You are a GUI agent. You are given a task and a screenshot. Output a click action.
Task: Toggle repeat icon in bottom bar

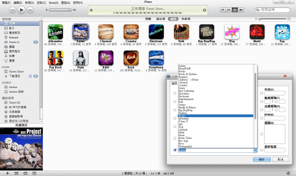tap(25, 173)
